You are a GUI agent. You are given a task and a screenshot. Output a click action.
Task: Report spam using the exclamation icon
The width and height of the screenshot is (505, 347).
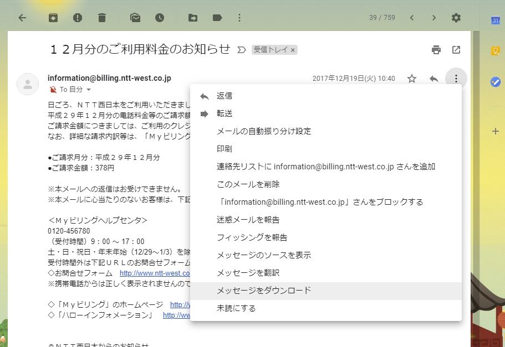click(78, 18)
